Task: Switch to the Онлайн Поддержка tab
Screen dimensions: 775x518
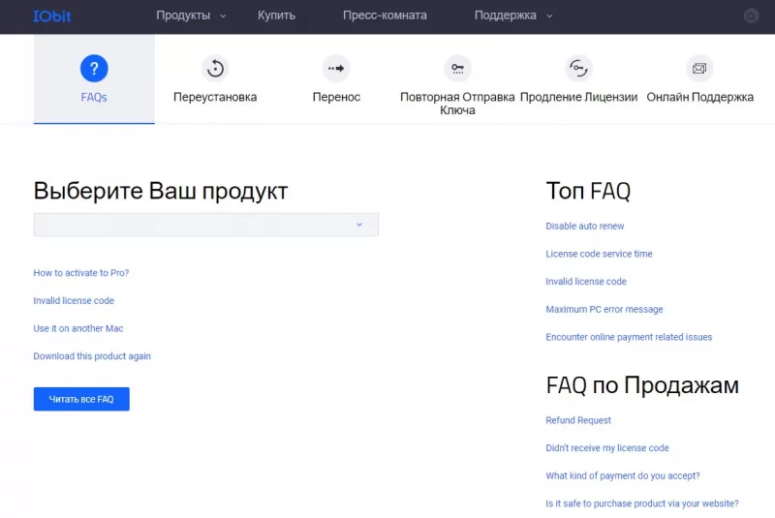Action: click(x=699, y=97)
